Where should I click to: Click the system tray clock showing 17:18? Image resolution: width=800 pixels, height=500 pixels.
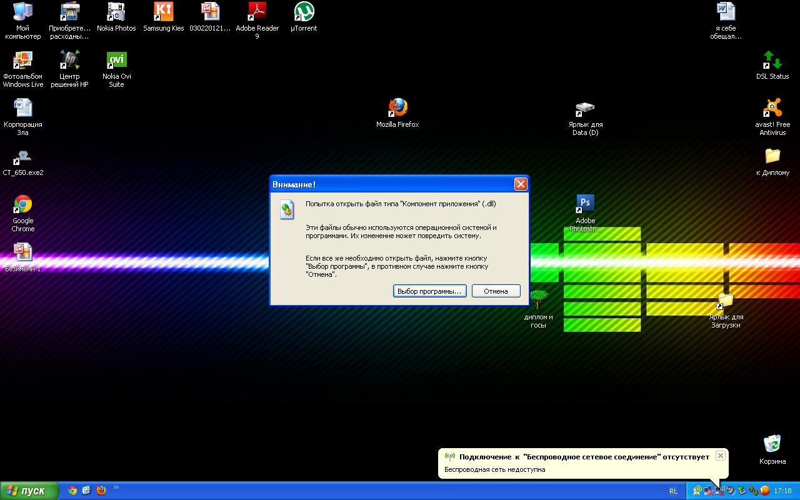(x=782, y=491)
